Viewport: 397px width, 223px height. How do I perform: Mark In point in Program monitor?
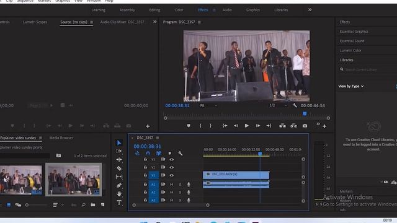[x=200, y=126]
